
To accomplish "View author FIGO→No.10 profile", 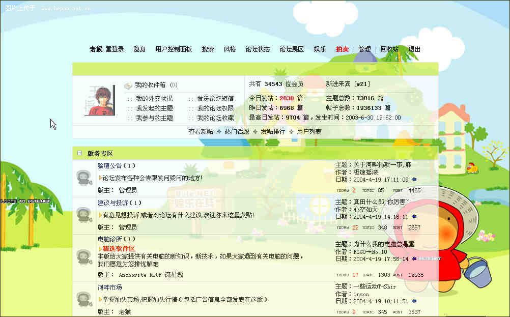I will tap(370, 252).
